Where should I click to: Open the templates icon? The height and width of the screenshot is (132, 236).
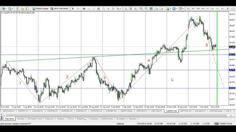click(180, 9)
